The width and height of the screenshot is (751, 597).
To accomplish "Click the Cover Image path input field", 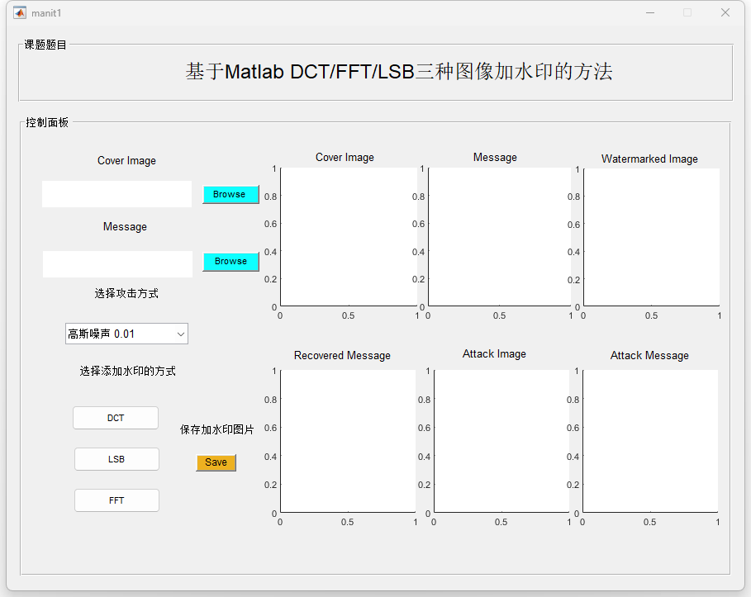I will coord(116,194).
